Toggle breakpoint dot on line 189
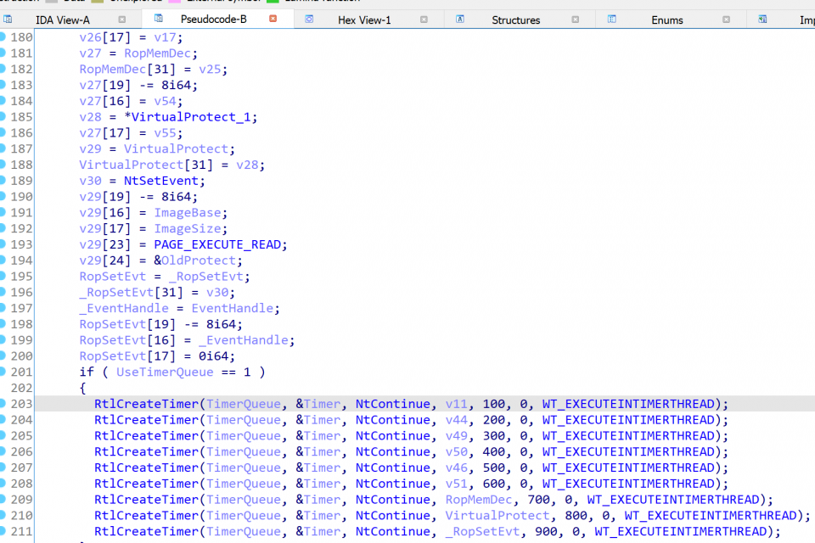Image resolution: width=815 pixels, height=543 pixels. (x=2, y=180)
